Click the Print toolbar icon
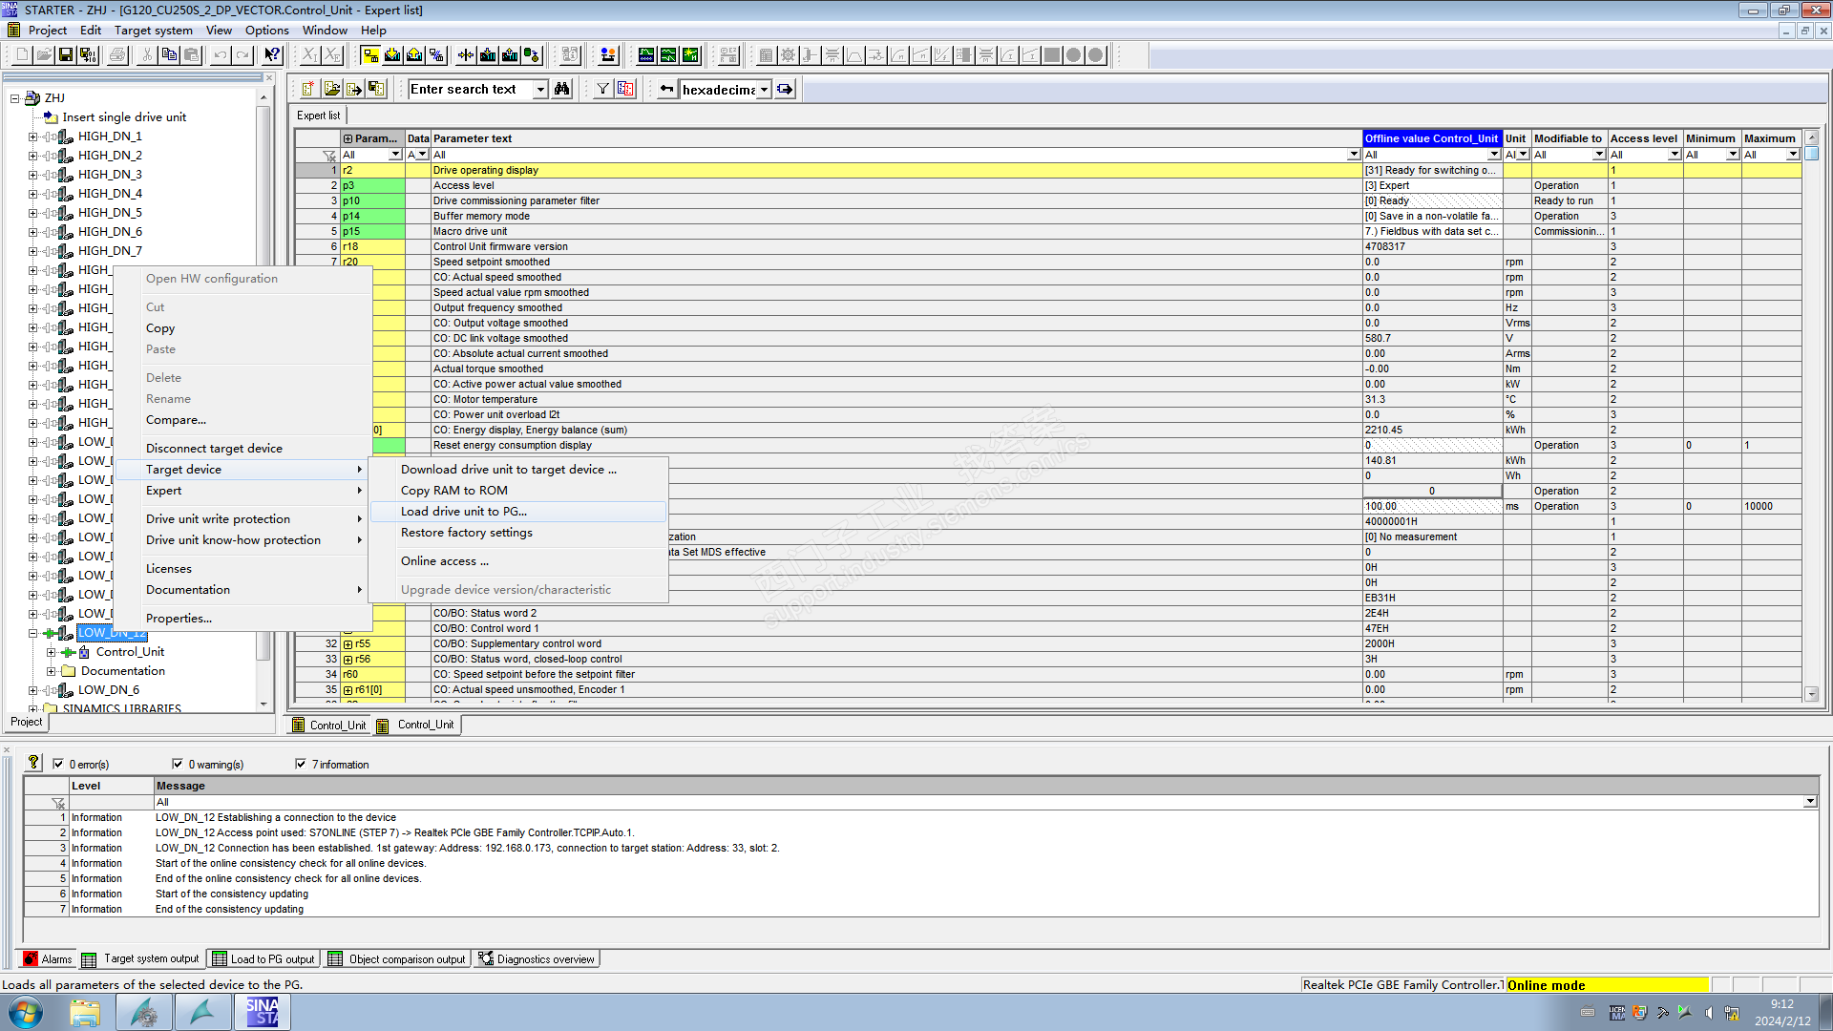1833x1031 pixels. point(117,55)
